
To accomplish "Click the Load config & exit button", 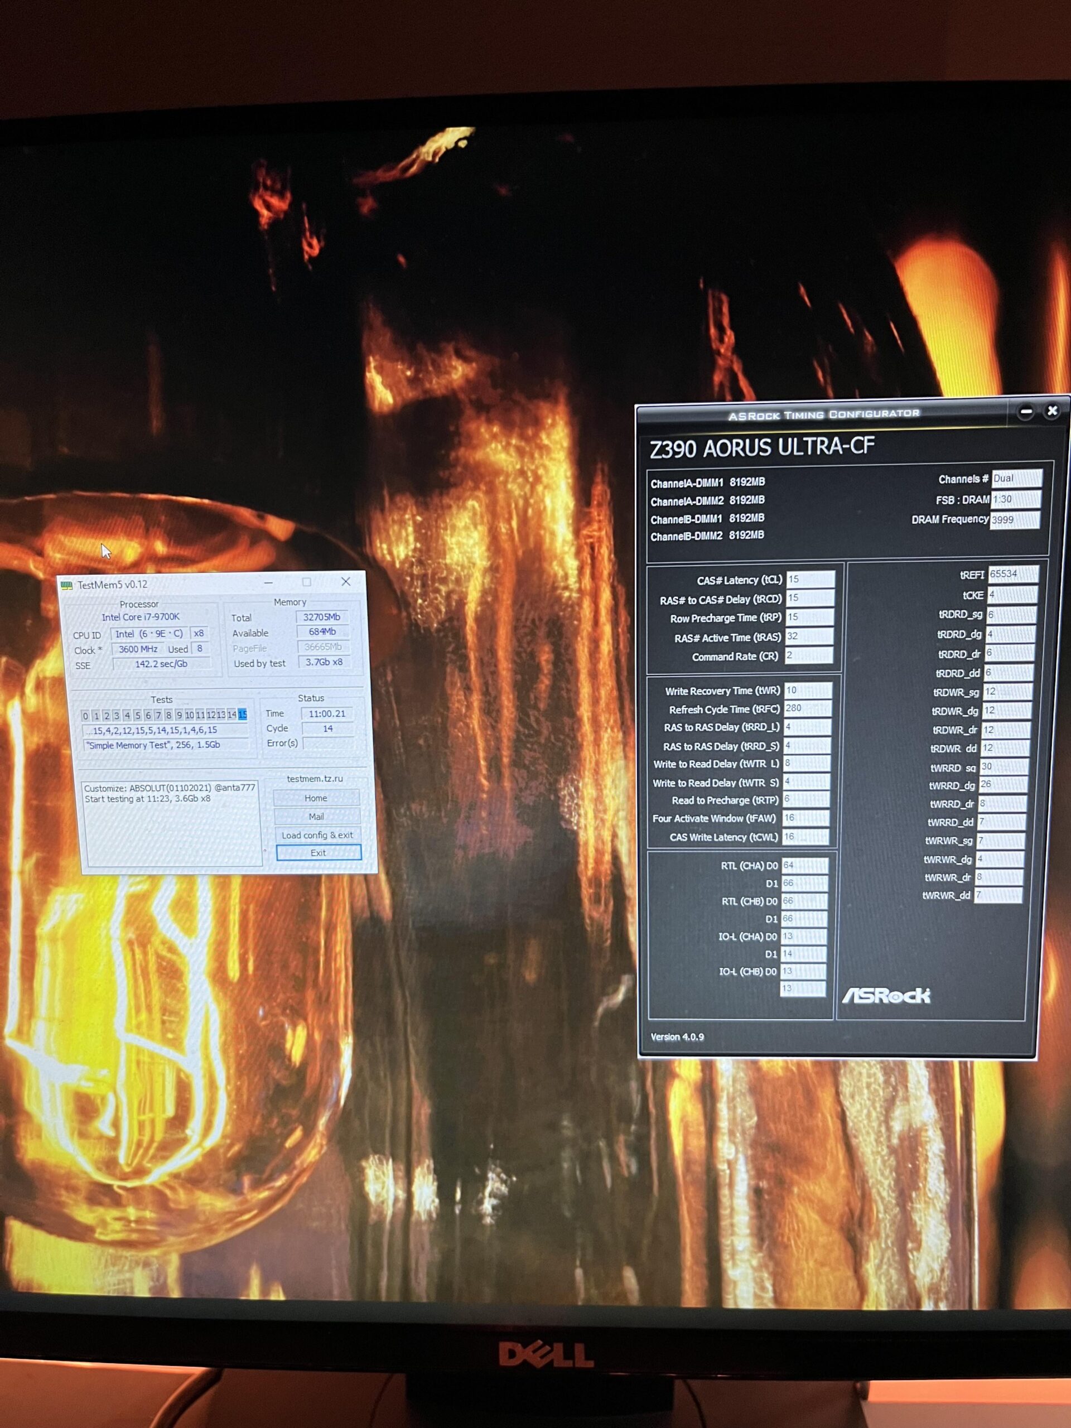I will 317,836.
